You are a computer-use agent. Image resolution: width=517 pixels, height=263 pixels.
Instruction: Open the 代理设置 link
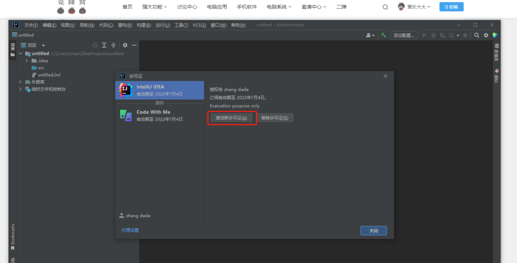coord(130,230)
